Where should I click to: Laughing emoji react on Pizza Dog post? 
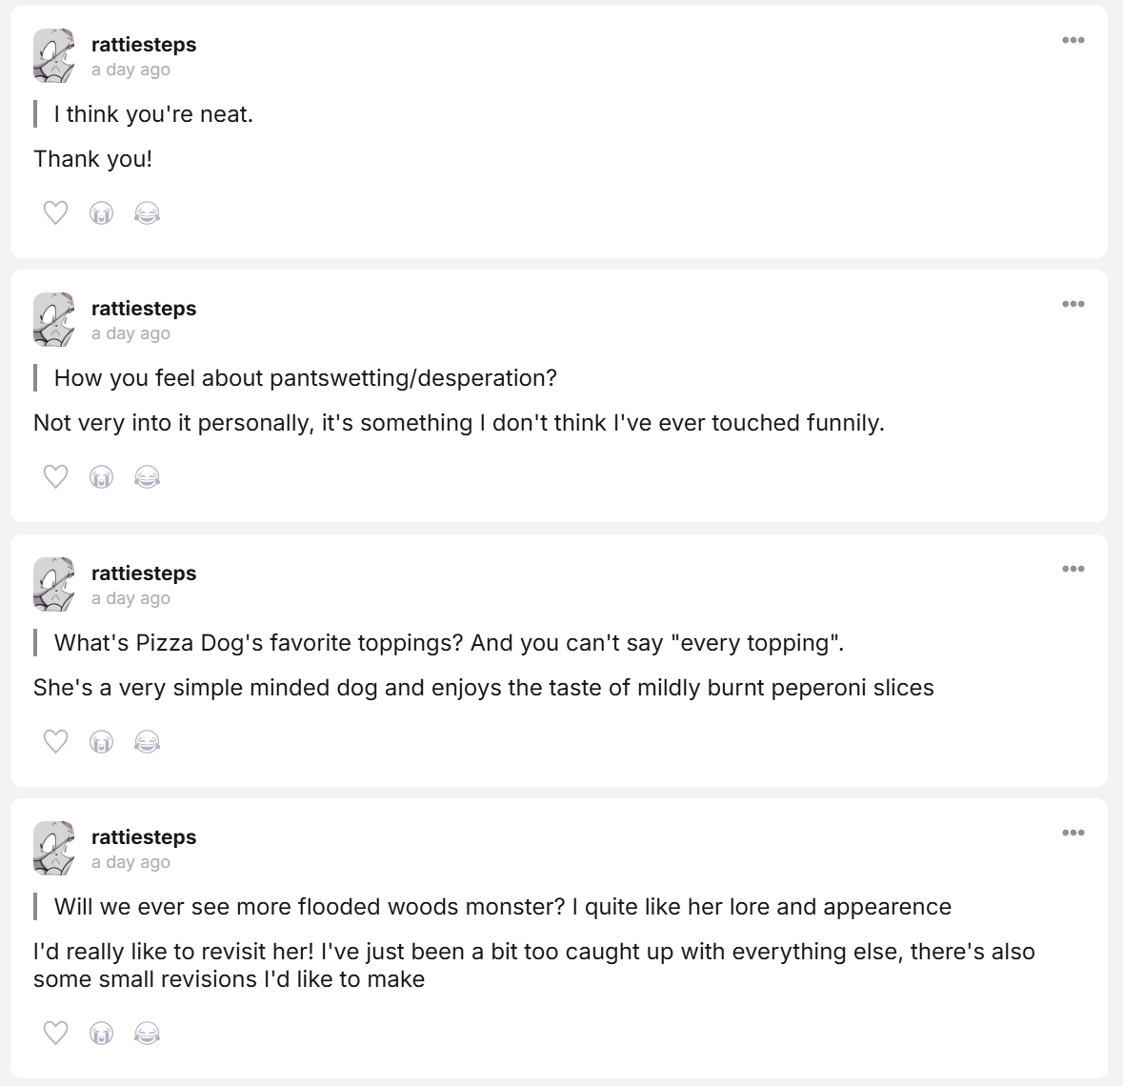click(x=147, y=742)
